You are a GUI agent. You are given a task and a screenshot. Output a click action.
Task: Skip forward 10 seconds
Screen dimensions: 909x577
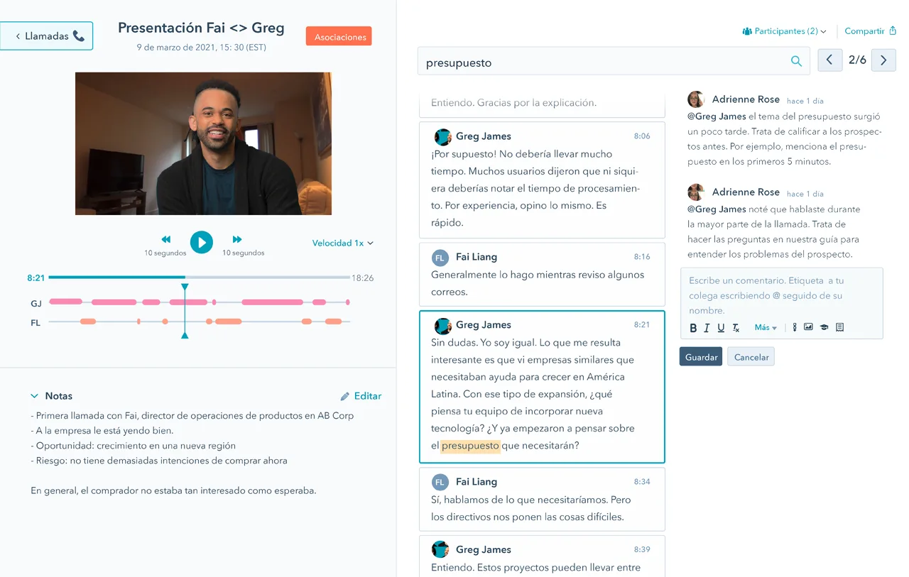tap(237, 240)
